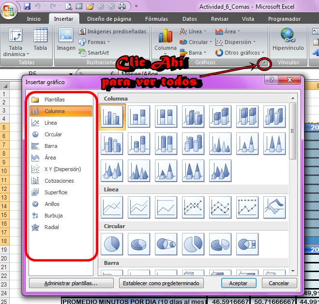Select Línea in the chart type list
Viewport: 319px width, 304px height.
point(61,123)
